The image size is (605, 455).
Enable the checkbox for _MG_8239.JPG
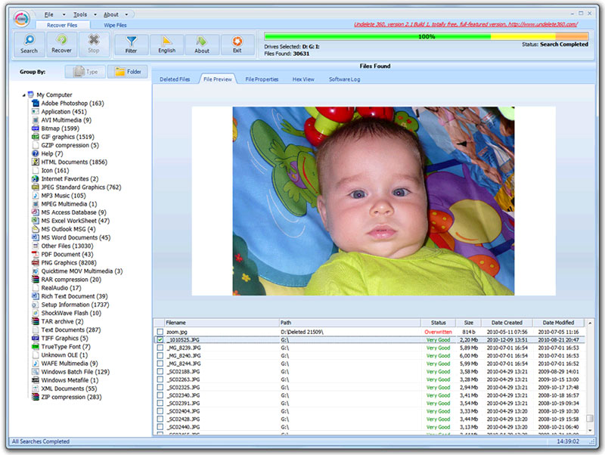[159, 345]
